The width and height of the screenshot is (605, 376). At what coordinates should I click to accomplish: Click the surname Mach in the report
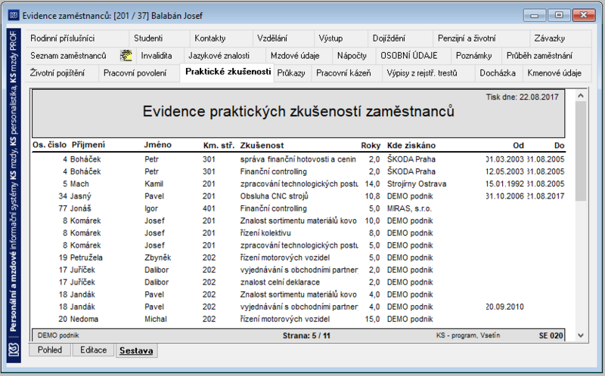(x=79, y=183)
